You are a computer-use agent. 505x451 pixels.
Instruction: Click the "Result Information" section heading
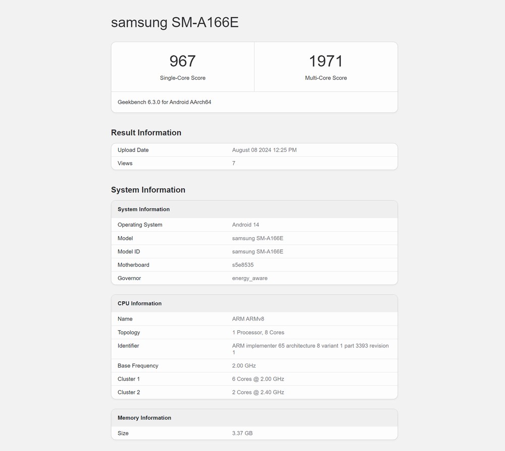tap(146, 132)
